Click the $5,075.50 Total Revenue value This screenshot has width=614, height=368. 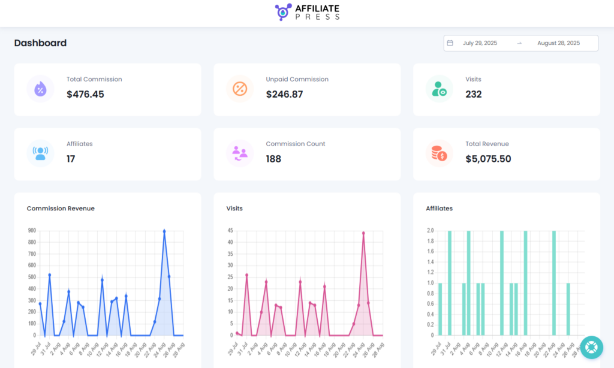488,159
